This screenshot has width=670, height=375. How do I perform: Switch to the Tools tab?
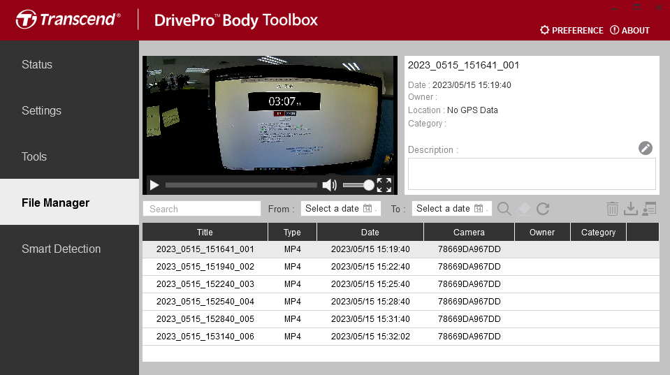(x=69, y=156)
